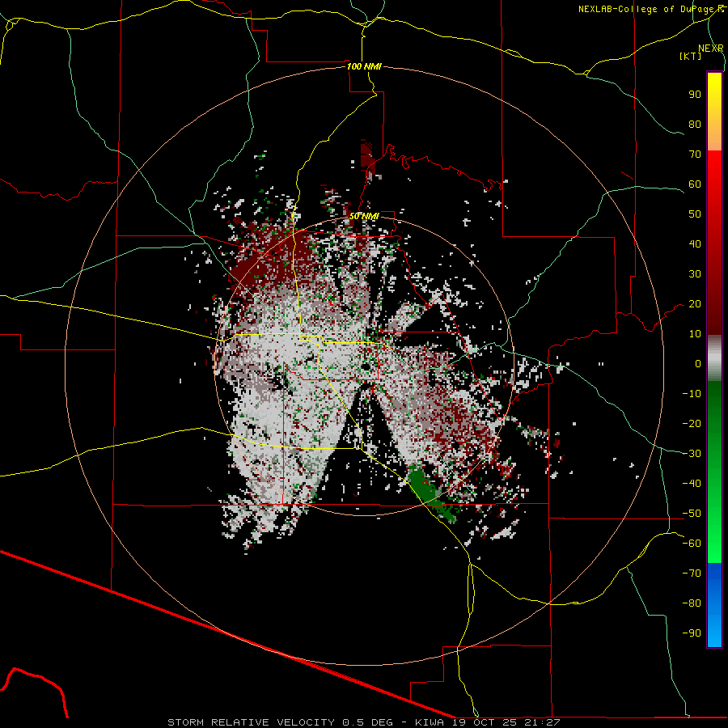The height and width of the screenshot is (728, 728).
Task: Click the -60 value on the velocity scale
Action: tap(692, 544)
